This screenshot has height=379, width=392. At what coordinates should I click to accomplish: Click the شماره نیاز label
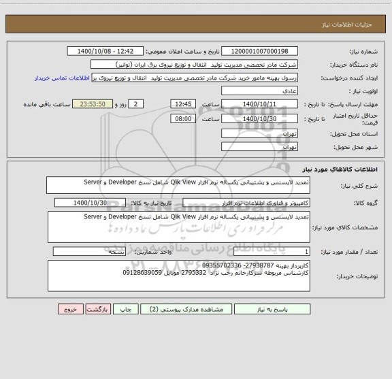click(x=363, y=52)
